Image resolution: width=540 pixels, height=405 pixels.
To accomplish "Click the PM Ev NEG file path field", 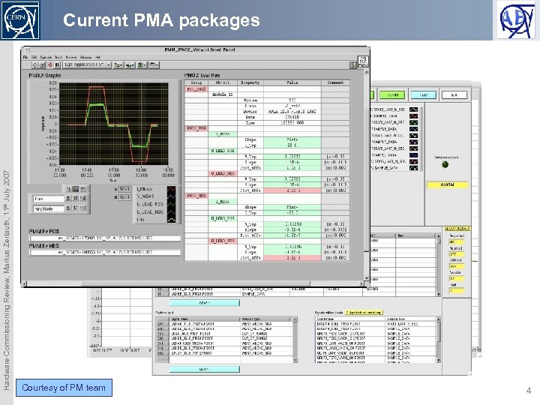I will pos(105,253).
